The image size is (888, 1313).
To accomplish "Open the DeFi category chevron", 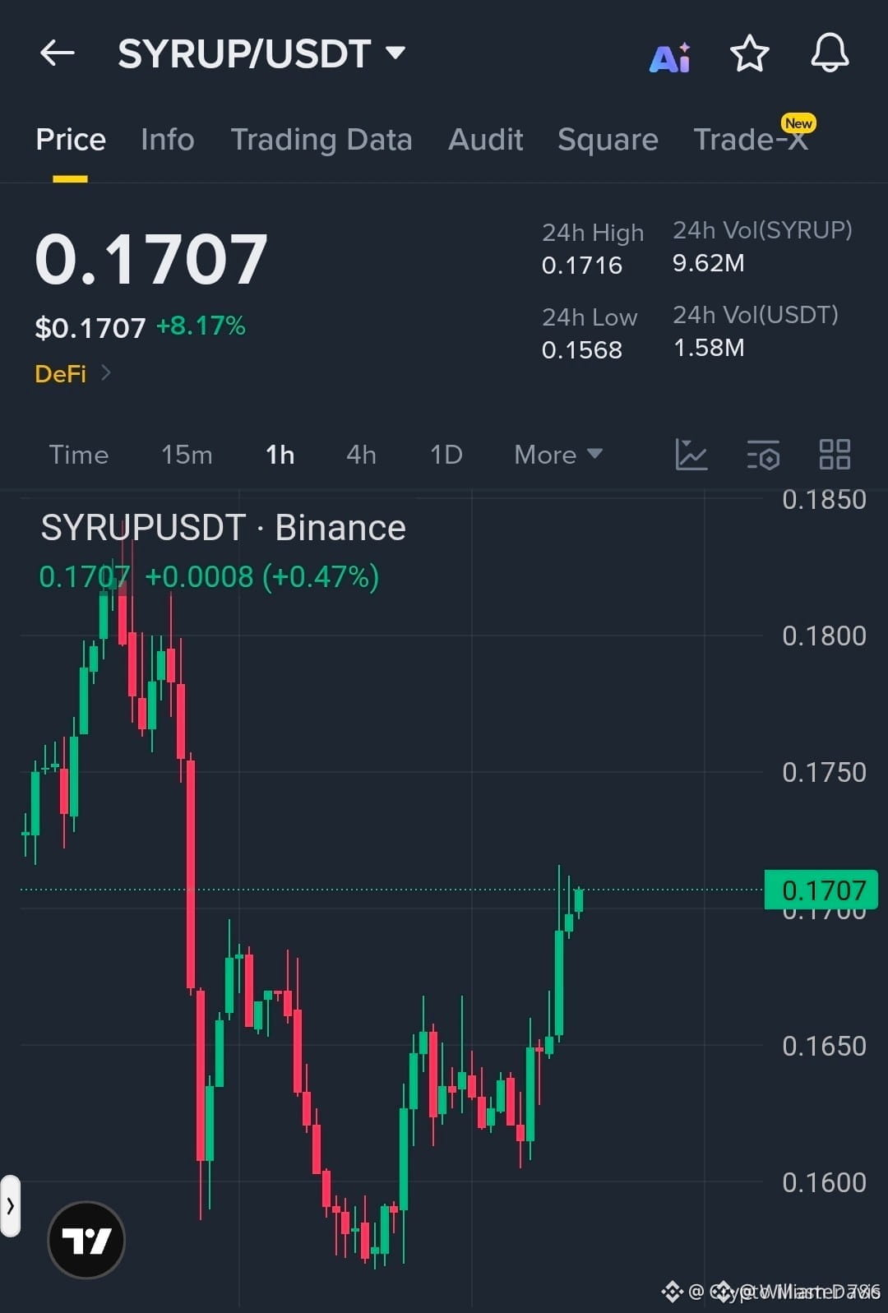I will [x=105, y=373].
